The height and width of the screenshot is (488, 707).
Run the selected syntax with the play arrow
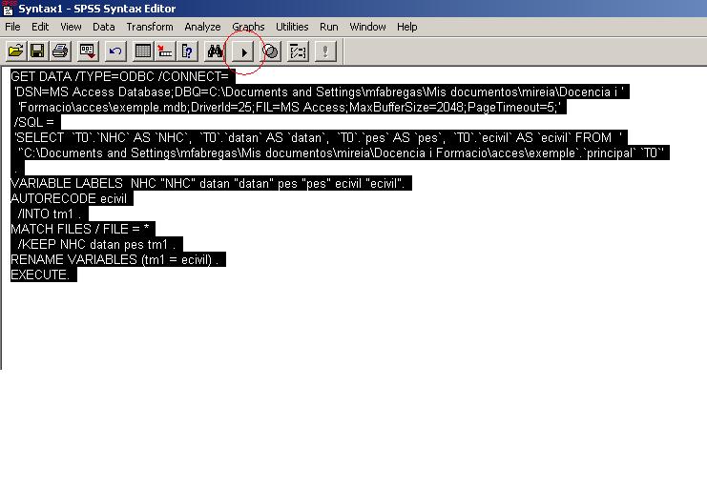[243, 51]
